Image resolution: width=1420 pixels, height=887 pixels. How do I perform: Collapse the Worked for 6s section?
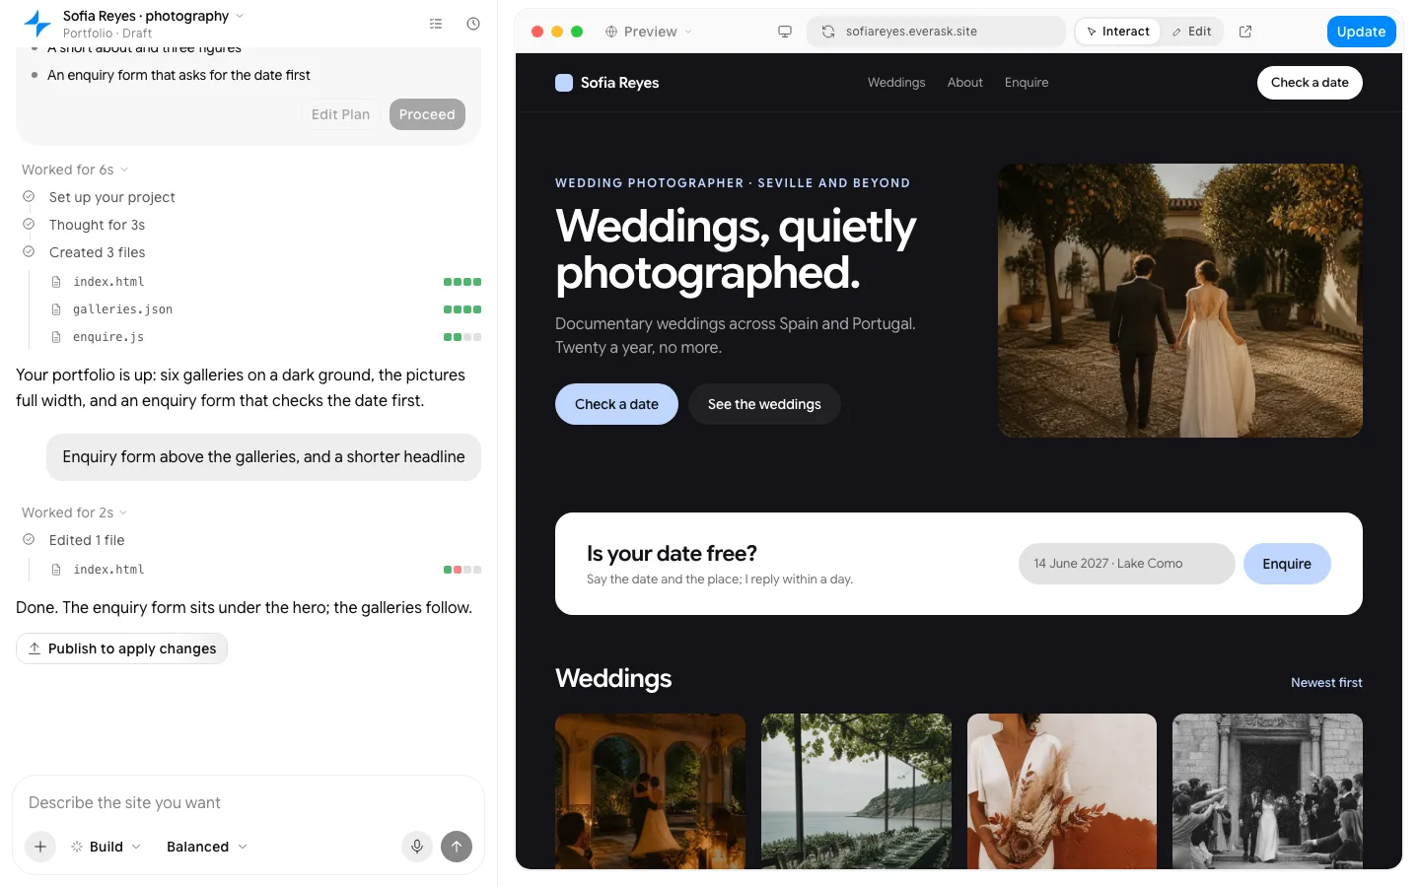coord(75,170)
